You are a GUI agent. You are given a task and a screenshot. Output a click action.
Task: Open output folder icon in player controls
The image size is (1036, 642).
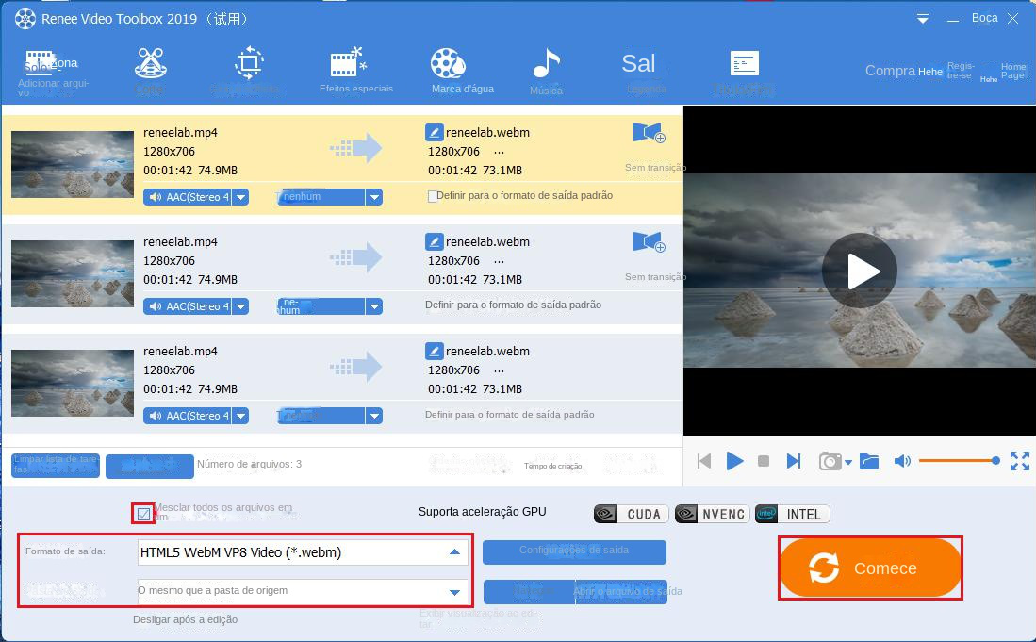coord(869,461)
